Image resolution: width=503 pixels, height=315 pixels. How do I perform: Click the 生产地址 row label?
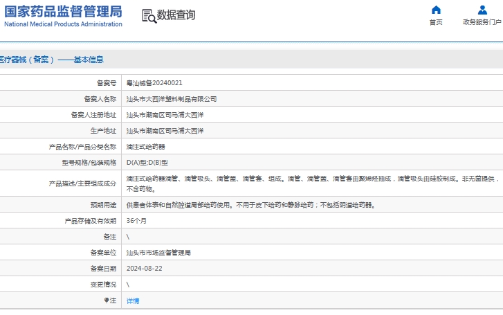tap(103, 131)
